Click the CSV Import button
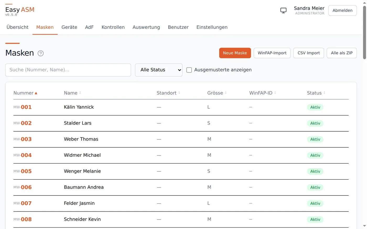Image resolution: width=367 pixels, height=229 pixels. 309,53
